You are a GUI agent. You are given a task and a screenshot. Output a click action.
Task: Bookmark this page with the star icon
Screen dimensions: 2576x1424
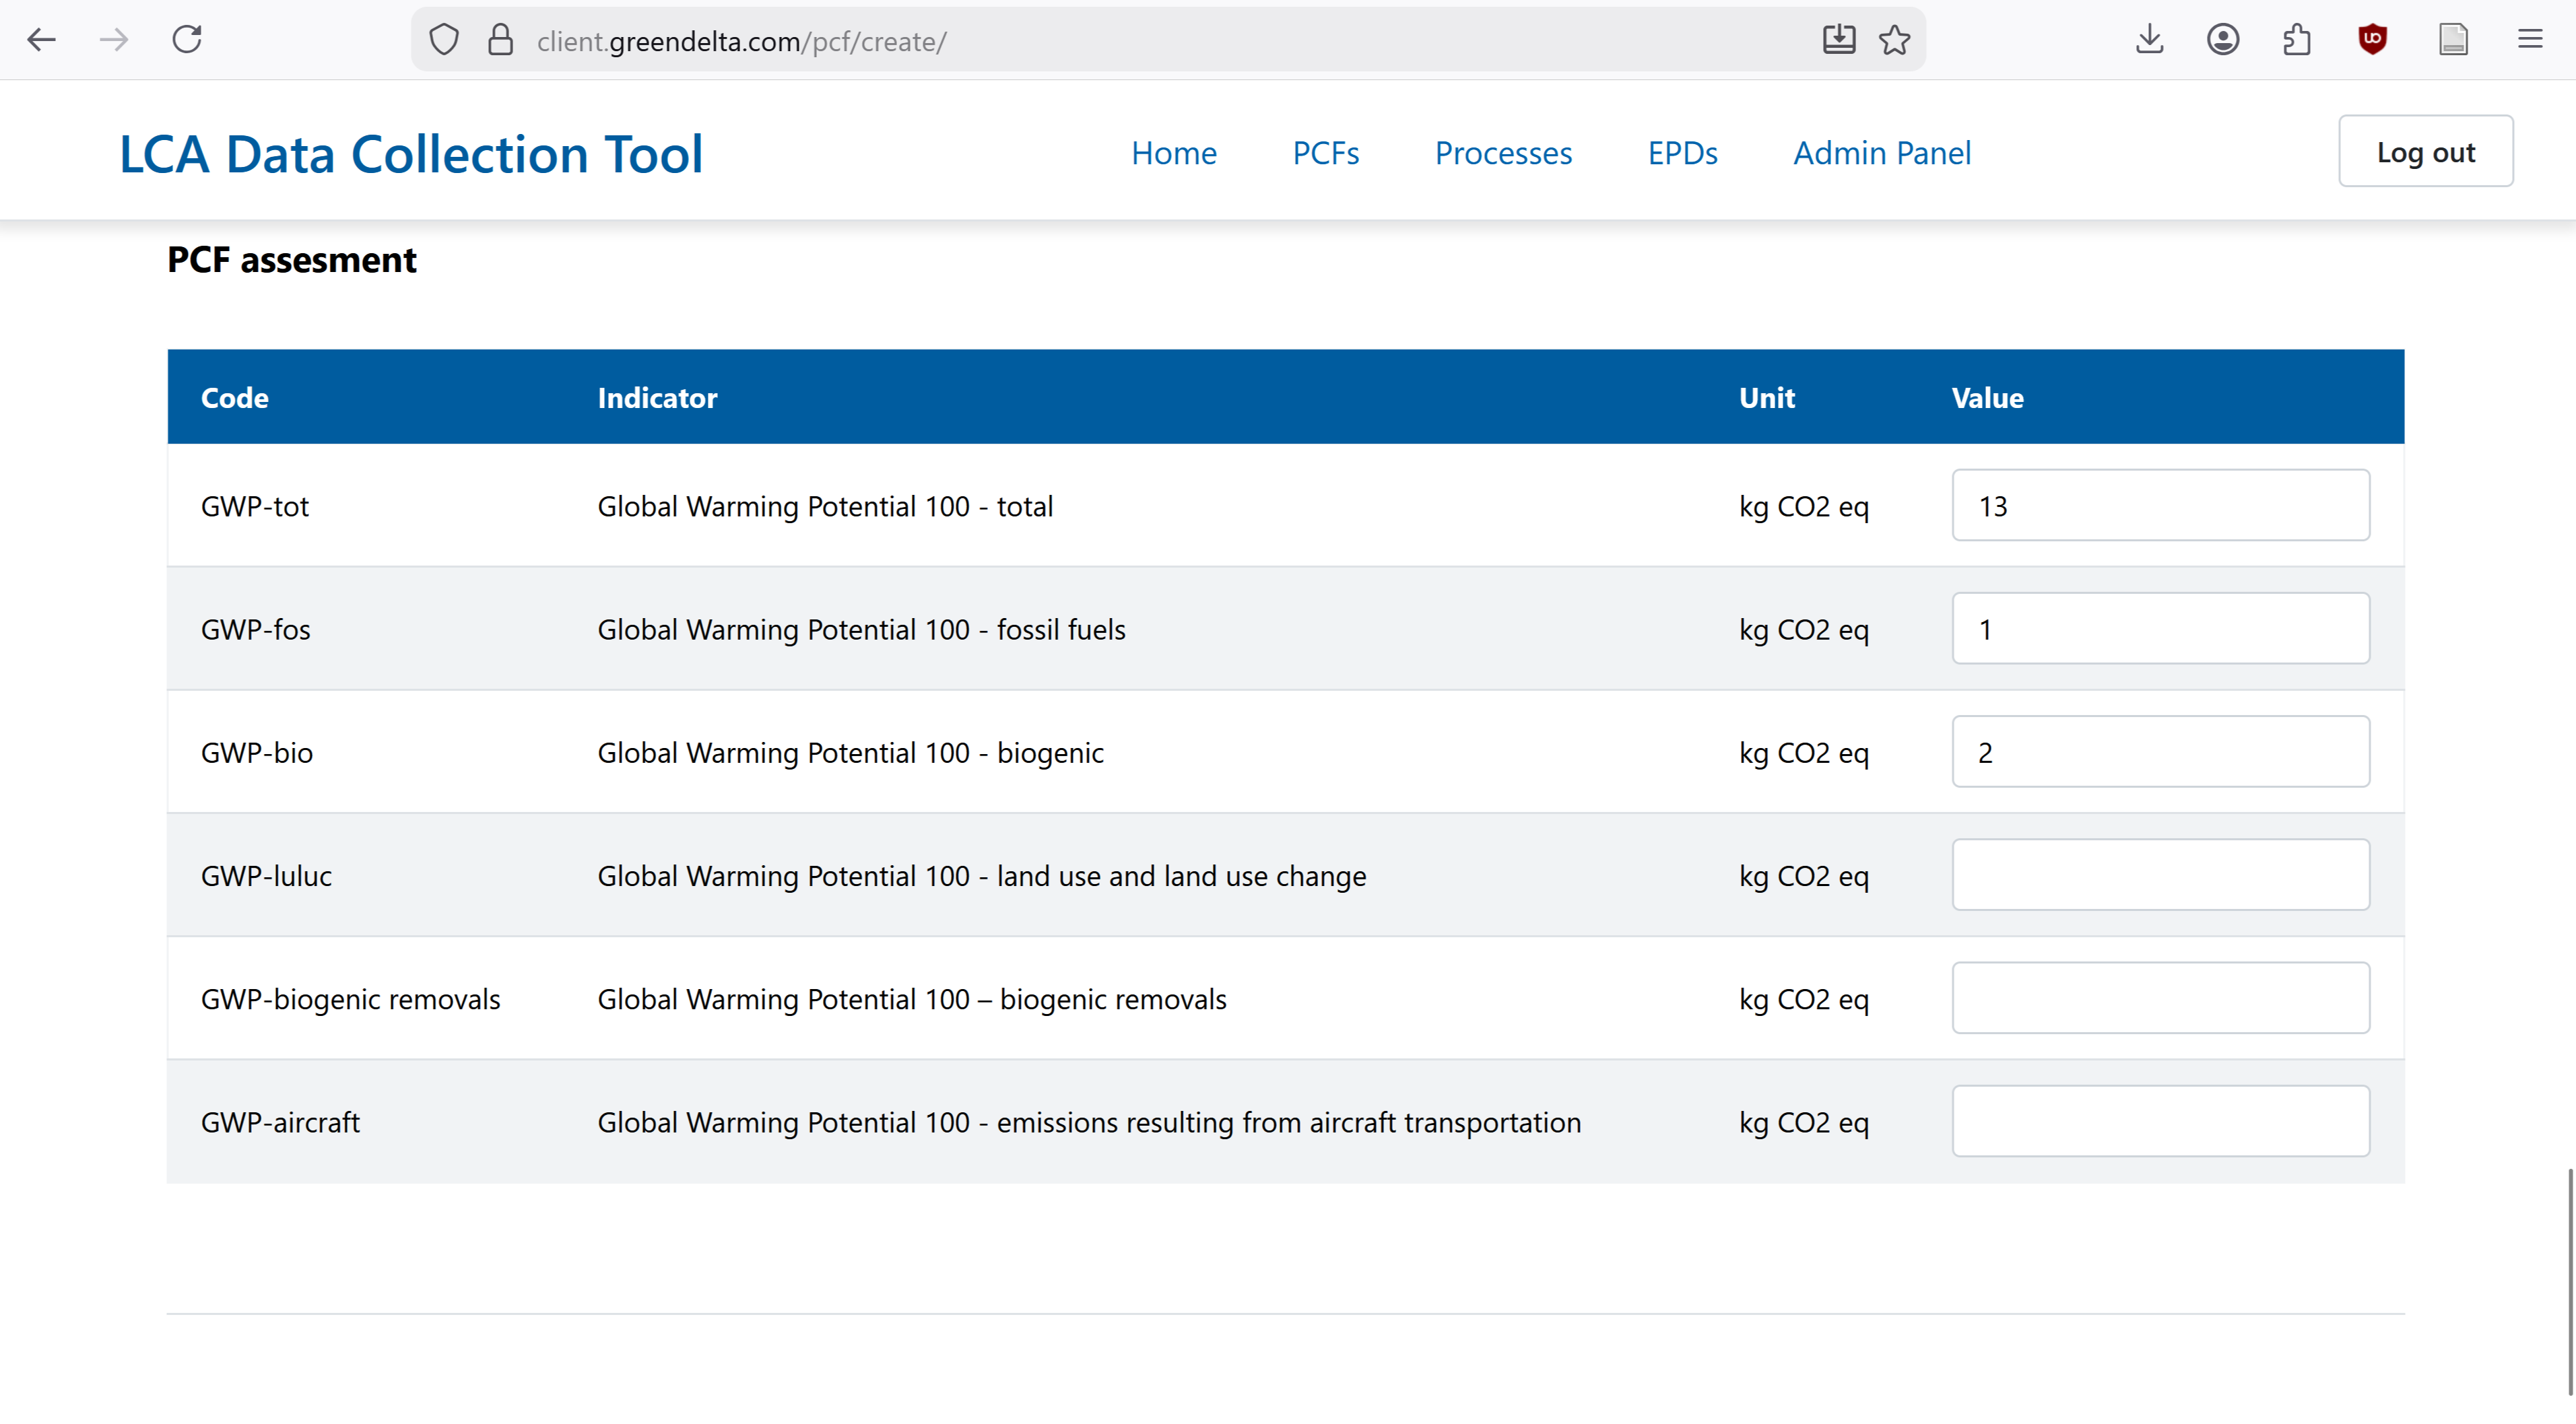[x=1894, y=40]
